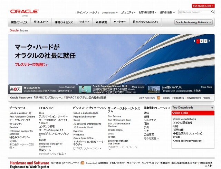This screenshot has height=169, width=221.
Task: Expand その他業種 list
Action: (151, 138)
